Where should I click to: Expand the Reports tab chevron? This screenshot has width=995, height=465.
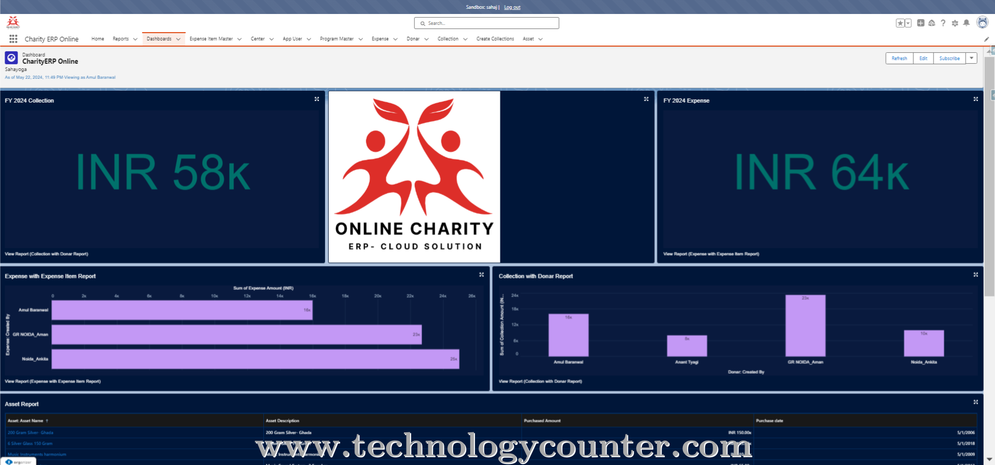pyautogui.click(x=135, y=39)
